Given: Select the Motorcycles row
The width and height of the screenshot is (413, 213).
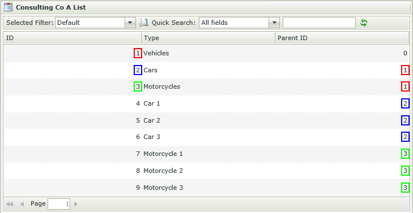Looking at the screenshot, I should [206, 86].
